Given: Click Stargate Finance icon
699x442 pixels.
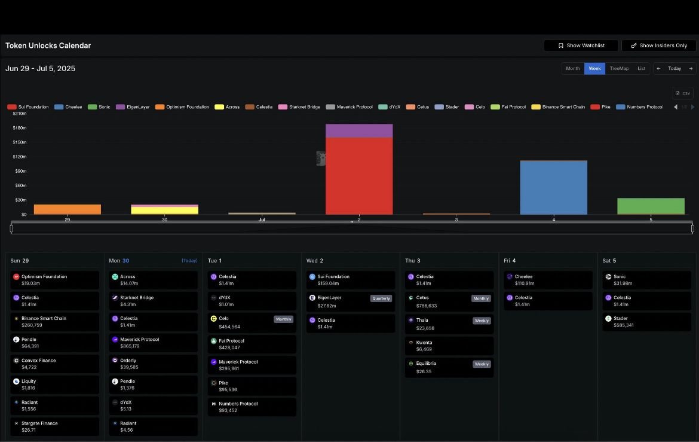Looking at the screenshot, I should pos(16,423).
